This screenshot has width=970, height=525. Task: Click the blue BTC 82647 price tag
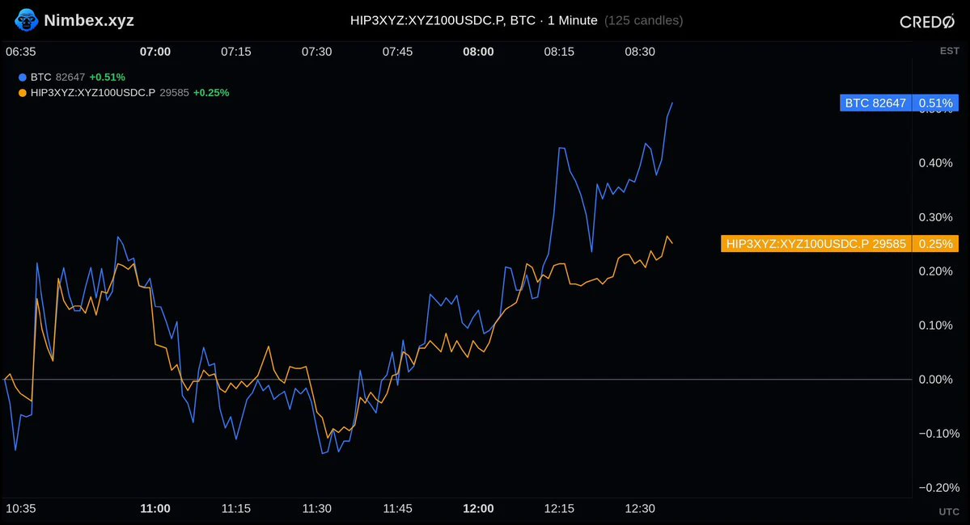875,103
